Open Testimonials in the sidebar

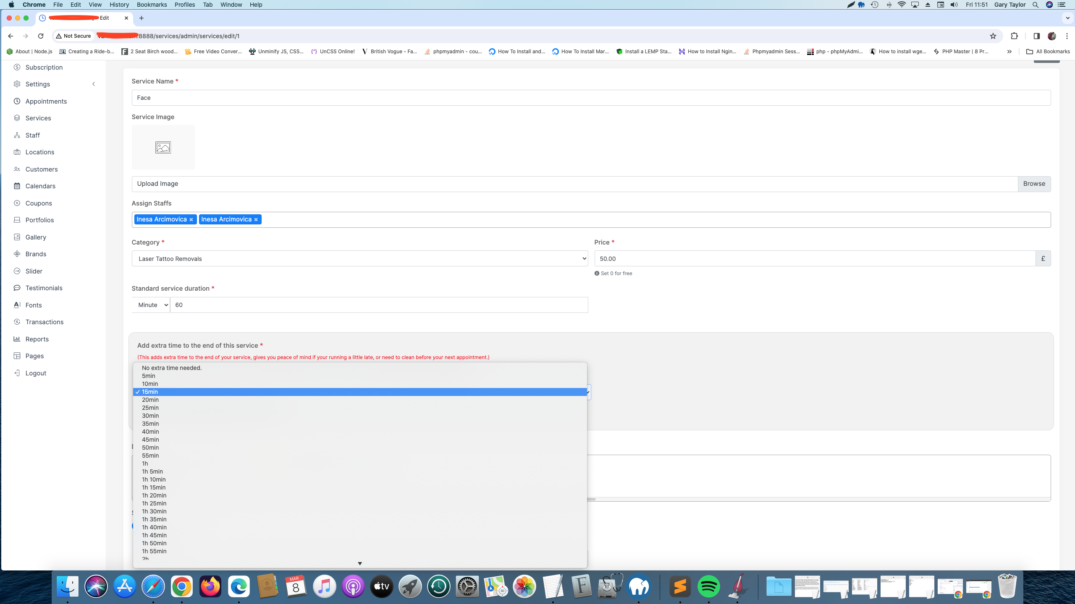[44, 288]
